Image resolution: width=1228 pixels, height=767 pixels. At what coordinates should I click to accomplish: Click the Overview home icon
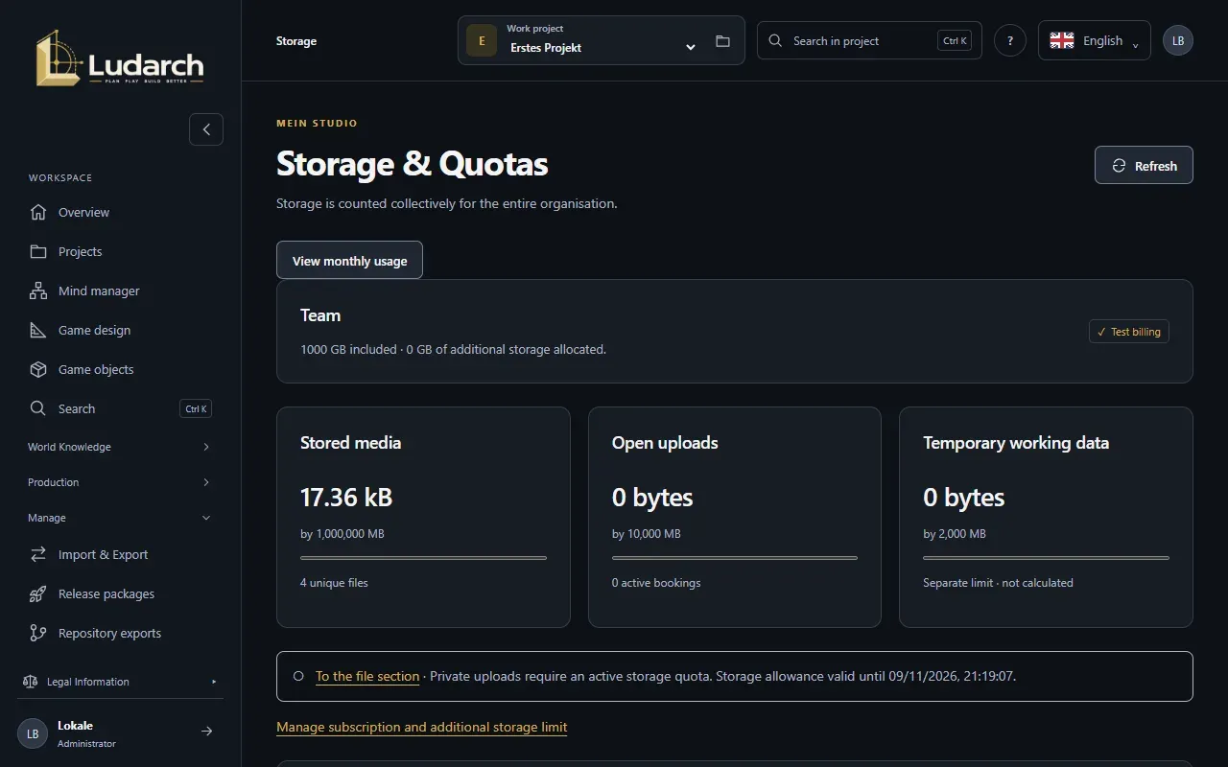tap(38, 212)
